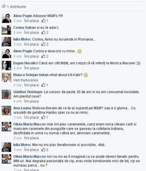The height and width of the screenshot is (171, 146).
Task: Click thumbs-up icon on Bianca Selejan Gutan's comment
Action: 43,85
